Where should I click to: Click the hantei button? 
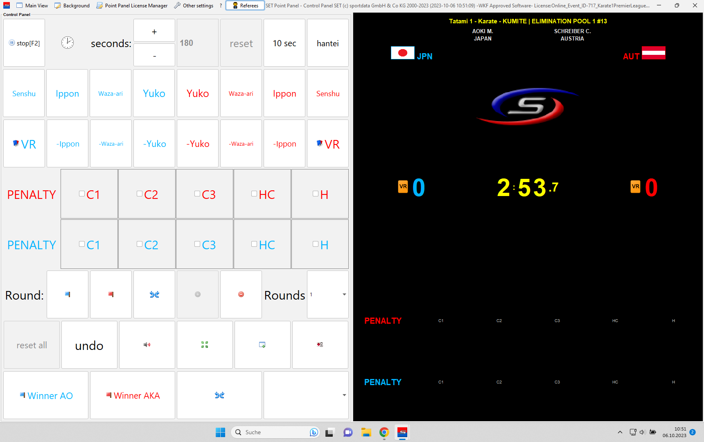tap(328, 43)
